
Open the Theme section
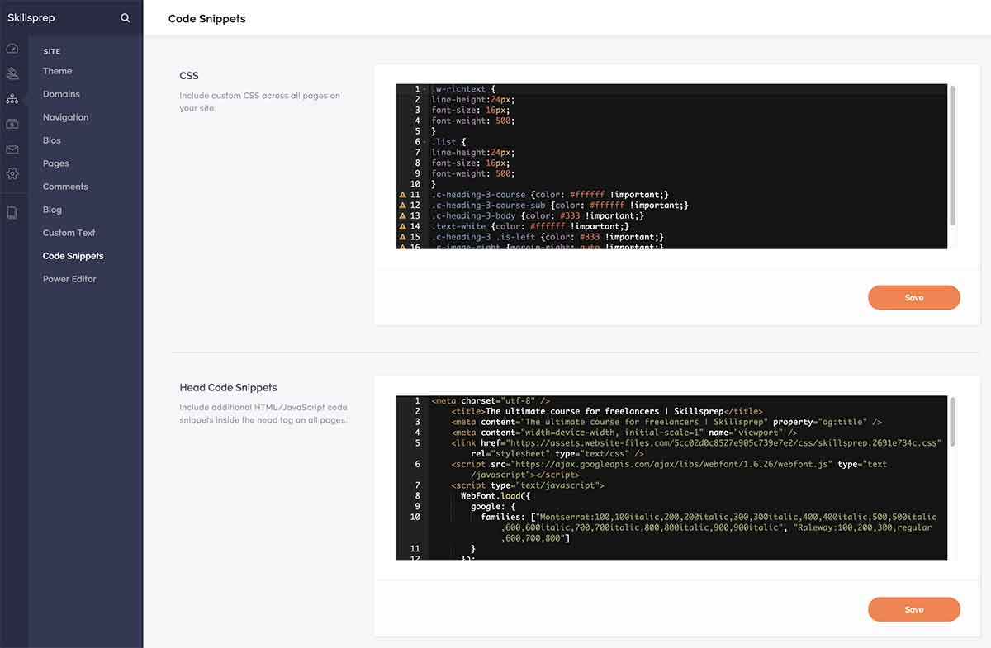(x=57, y=70)
